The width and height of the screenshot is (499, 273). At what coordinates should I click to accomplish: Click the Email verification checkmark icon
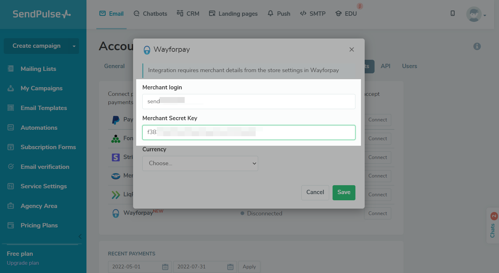11,167
